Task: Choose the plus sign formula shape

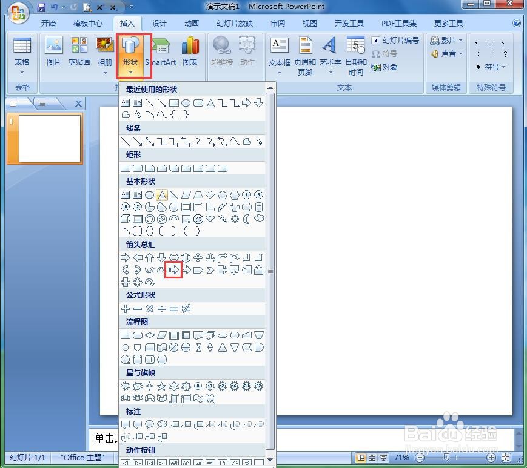Action: coord(125,308)
